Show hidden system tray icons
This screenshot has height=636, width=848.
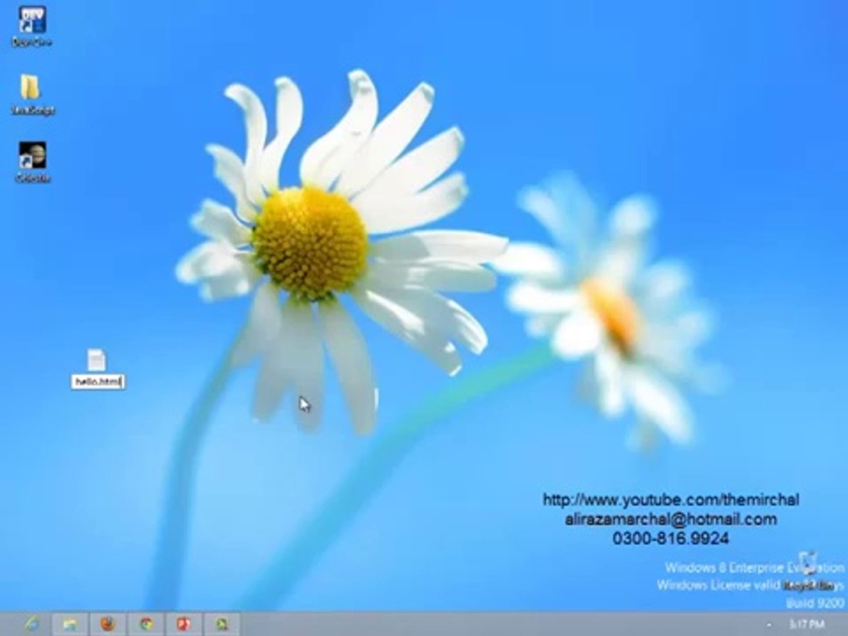coord(768,624)
